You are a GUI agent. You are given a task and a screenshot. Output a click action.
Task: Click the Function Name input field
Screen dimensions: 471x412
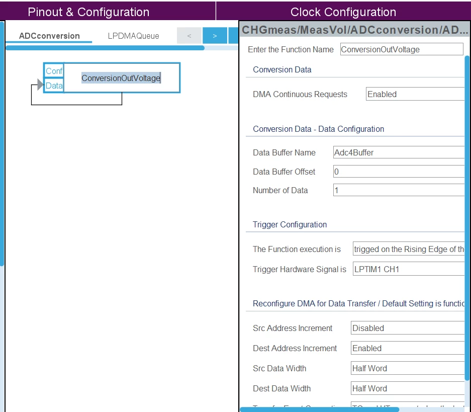(x=402, y=49)
